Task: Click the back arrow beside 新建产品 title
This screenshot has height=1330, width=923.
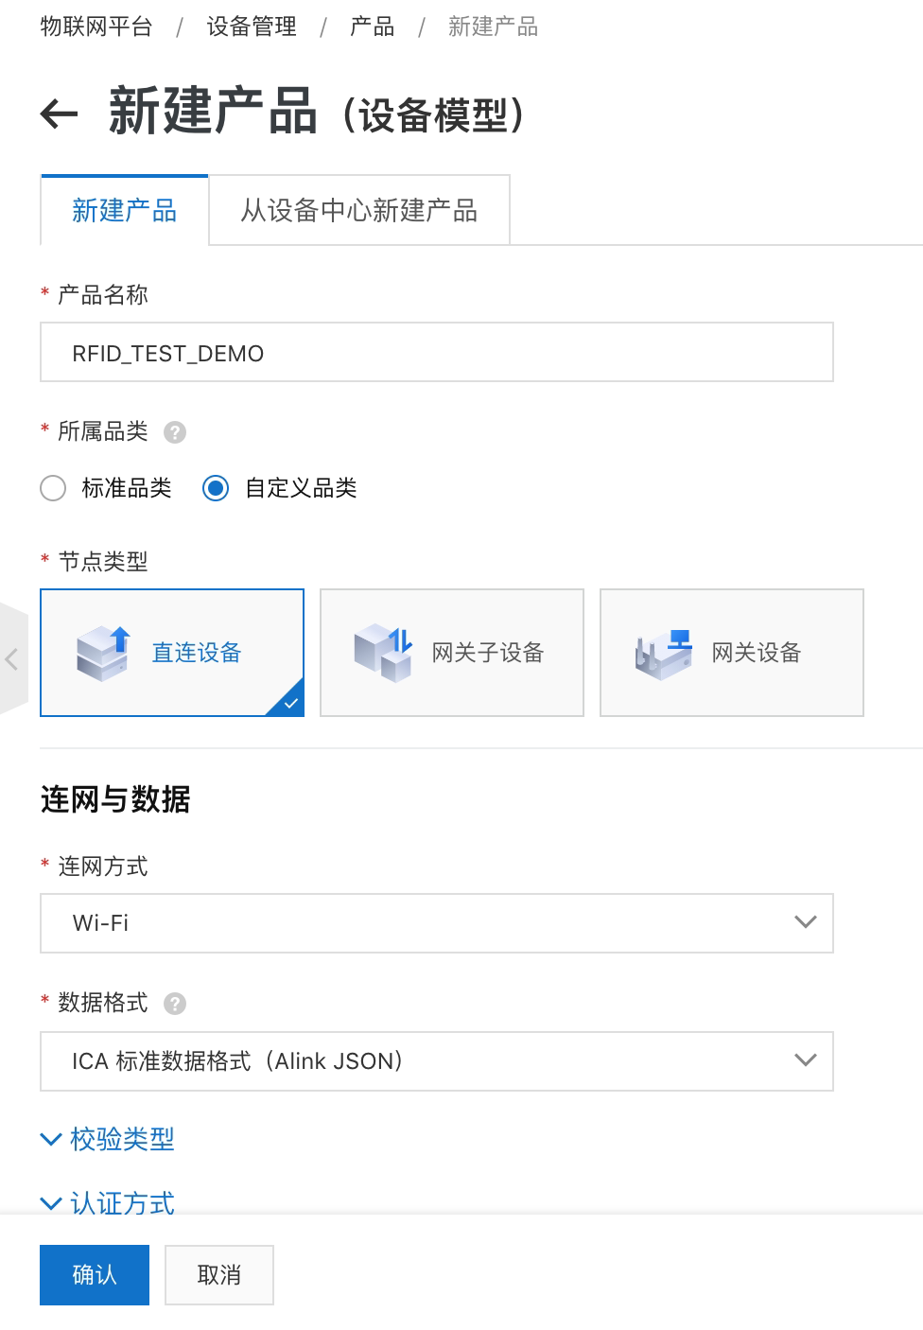Action: point(59,114)
